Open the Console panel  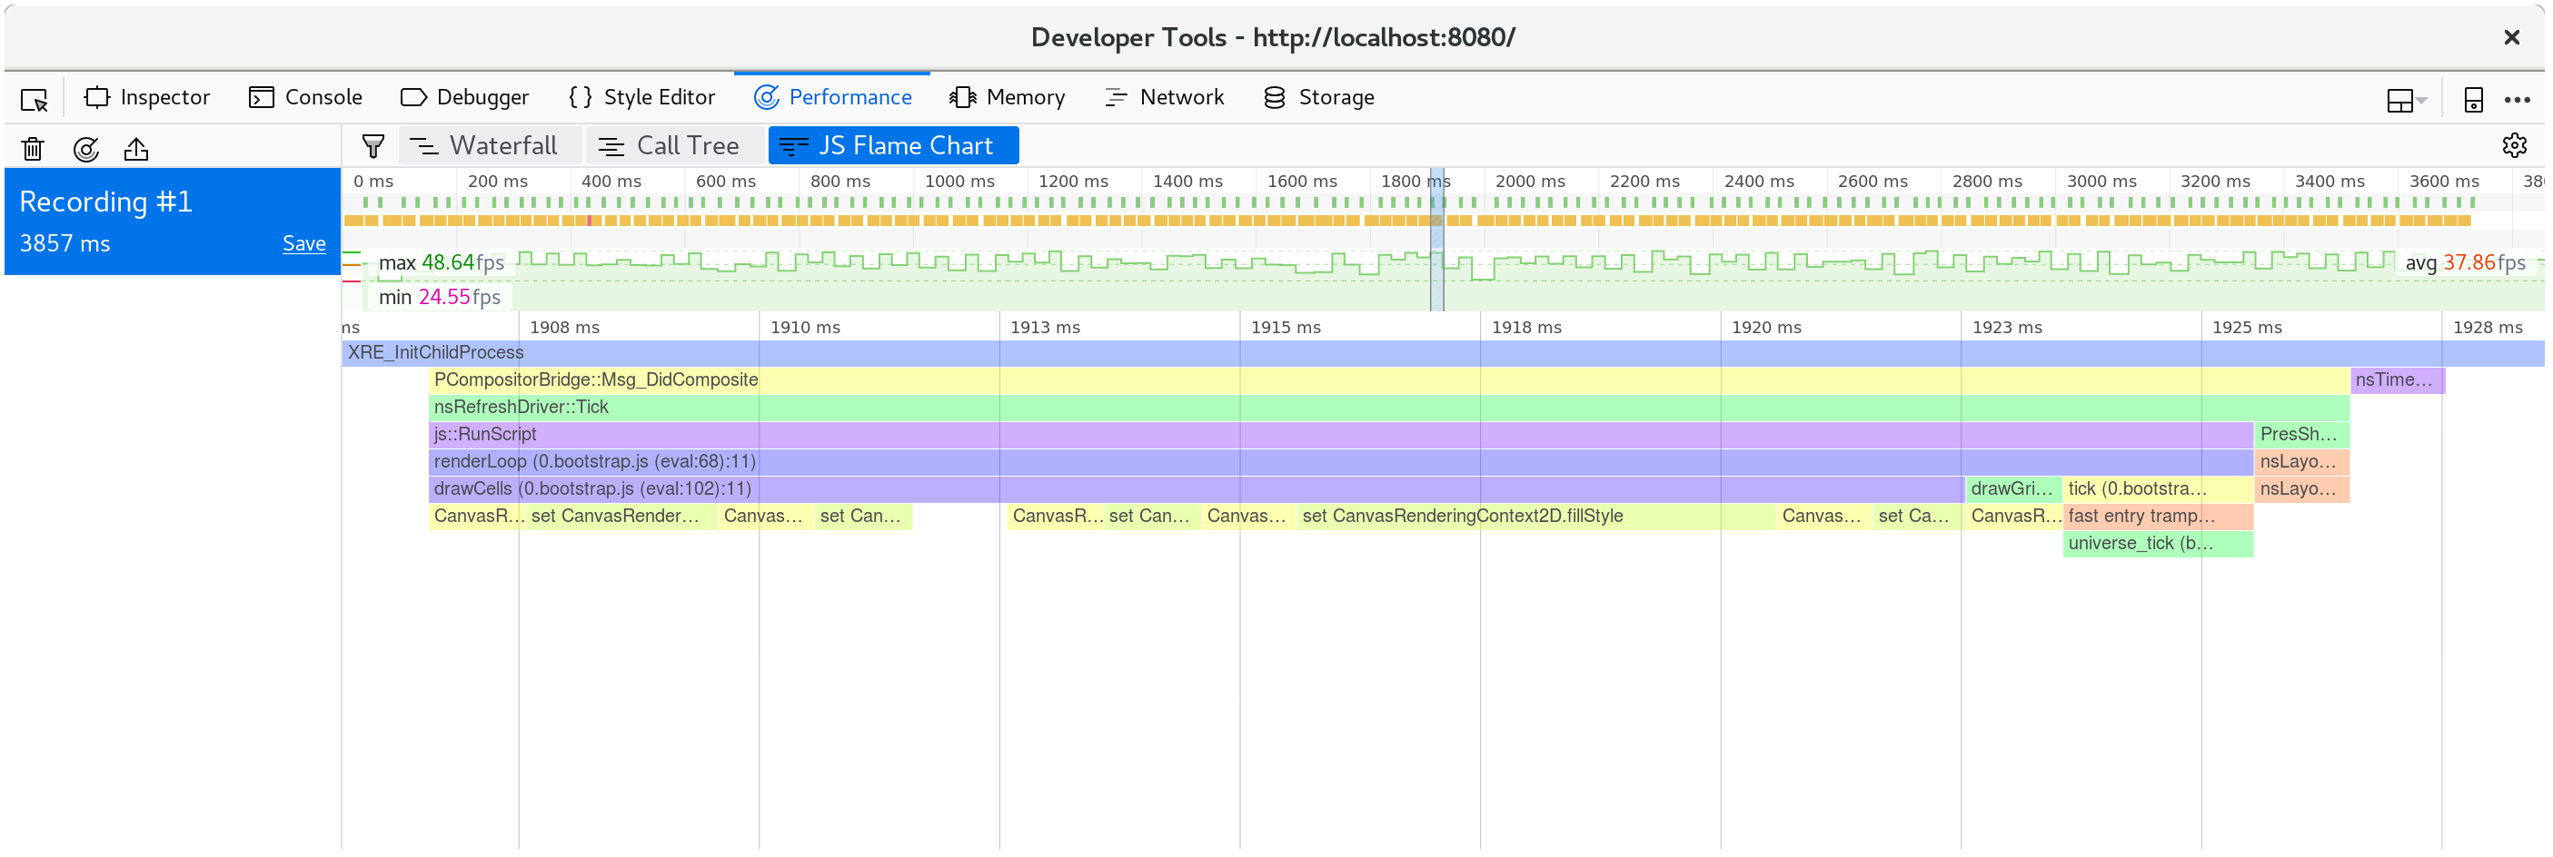(305, 96)
